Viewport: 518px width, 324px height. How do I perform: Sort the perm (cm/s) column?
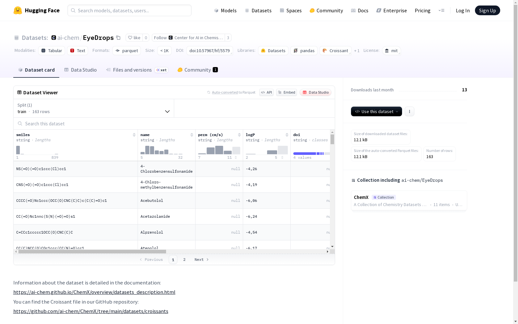(239, 135)
